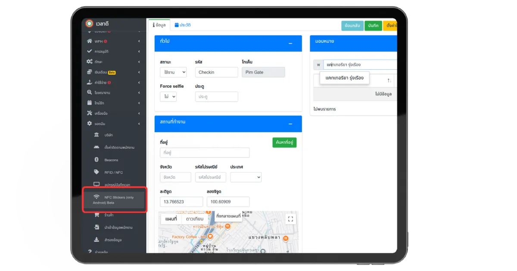The width and height of the screenshot is (517, 271).
Task: Open the NFC Stickers (only Android) Beta item
Action: pos(114,200)
